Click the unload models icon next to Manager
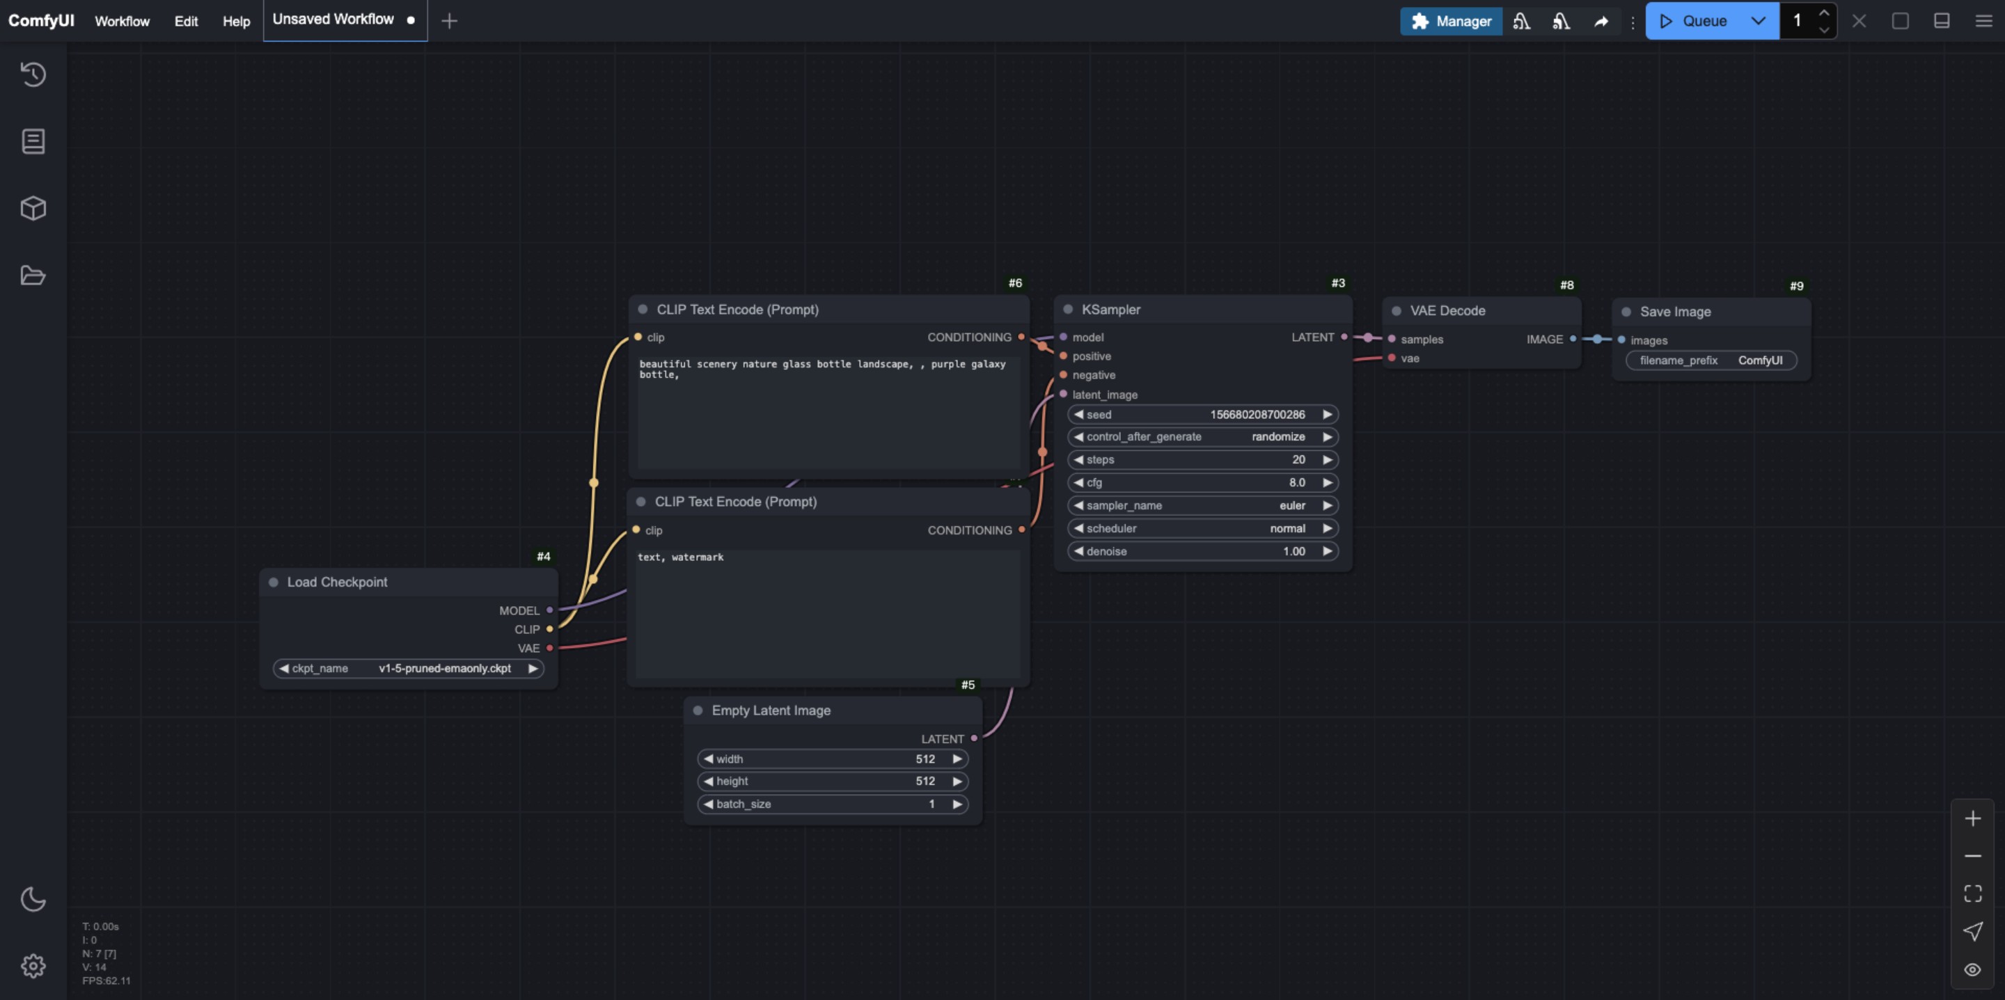 click(1522, 21)
